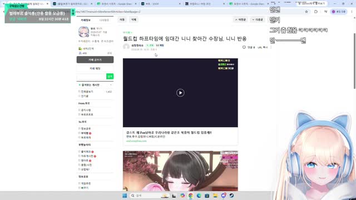Image resolution: width=356 pixels, height=200 pixels.
Task: Click the taskbar search box
Action: 150,196
